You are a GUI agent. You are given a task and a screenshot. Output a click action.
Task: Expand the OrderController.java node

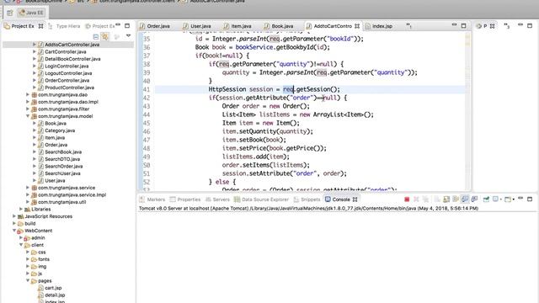(34, 80)
